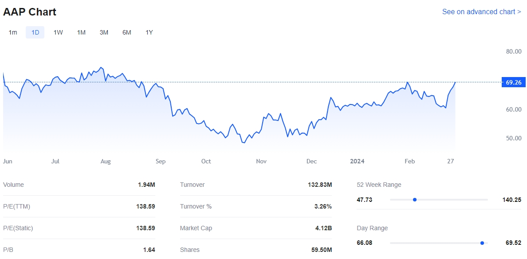Click the Volume value 1.94M

pyautogui.click(x=146, y=185)
